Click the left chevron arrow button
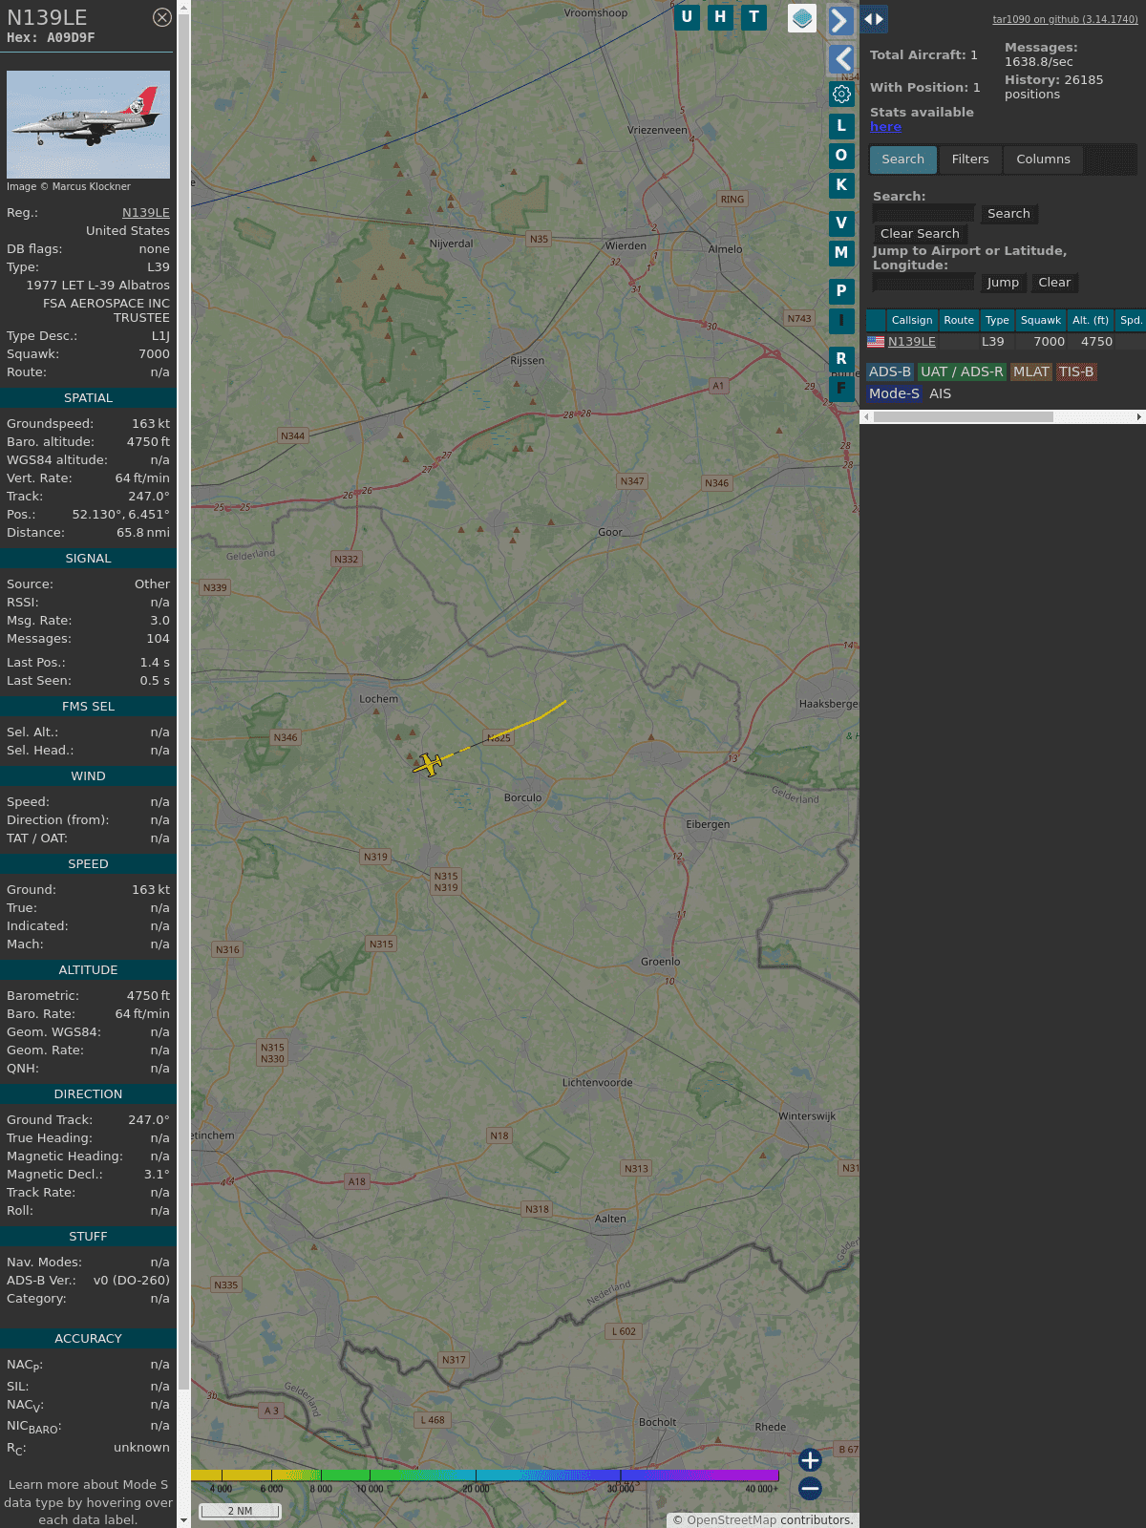This screenshot has height=1528, width=1146. click(841, 59)
